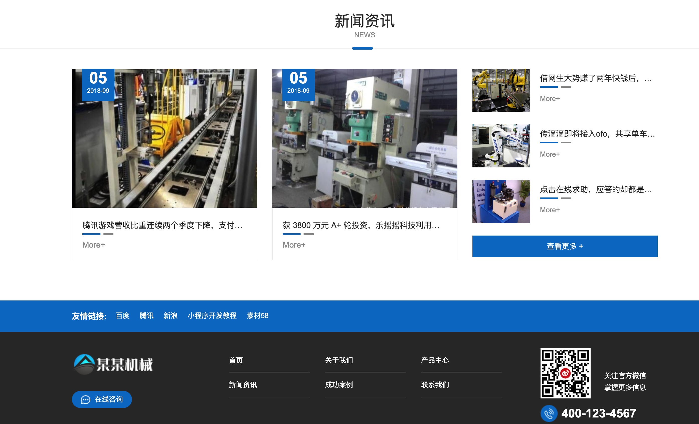Click the blue phone icon beside 400-123-4567
This screenshot has width=699, height=424.
point(549,413)
